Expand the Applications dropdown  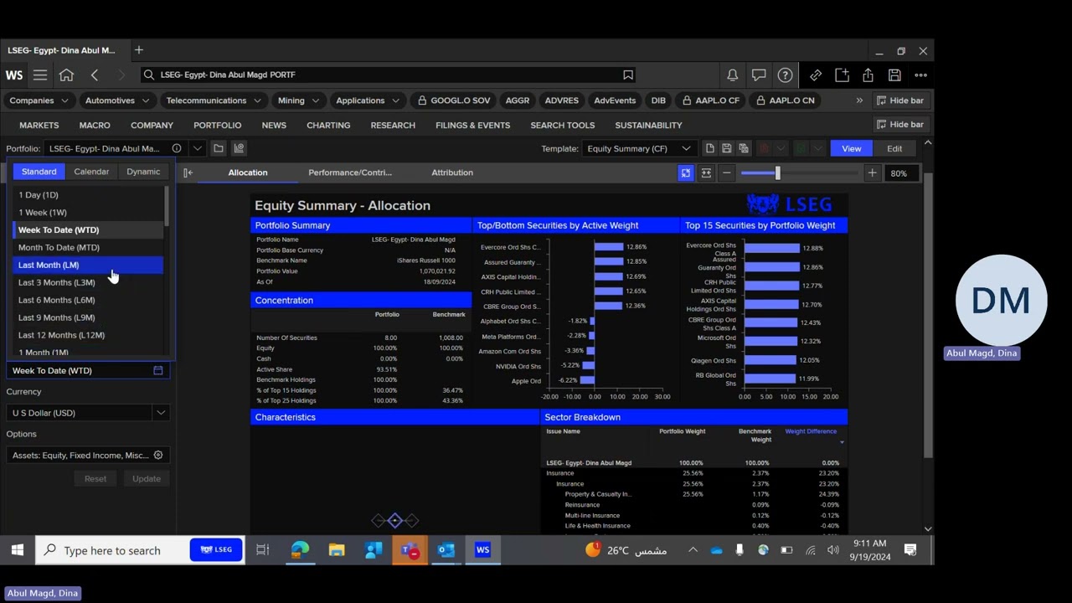coord(368,100)
